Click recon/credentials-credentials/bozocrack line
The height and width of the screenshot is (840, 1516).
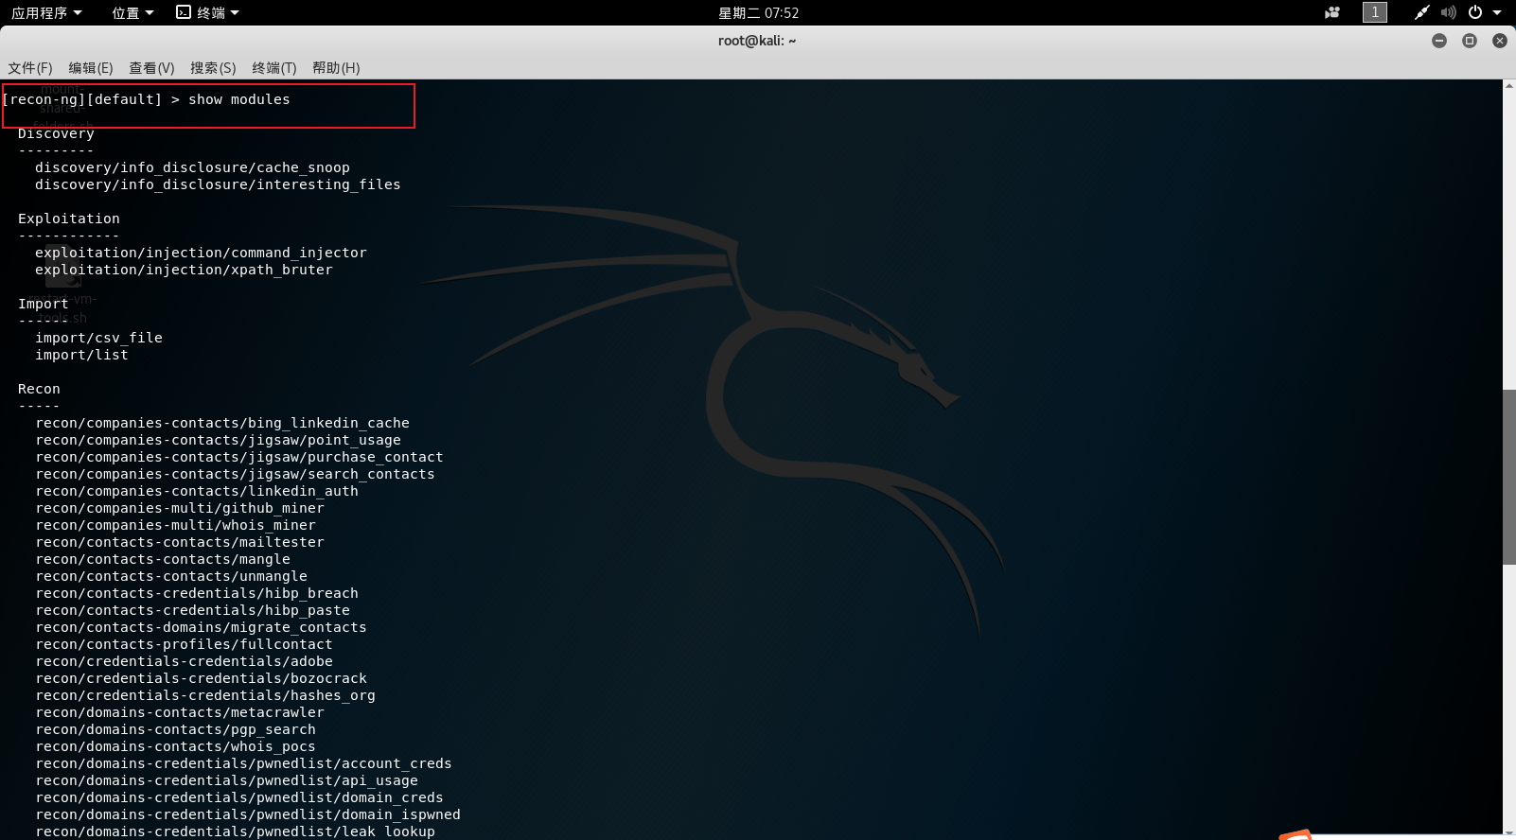[201, 678]
